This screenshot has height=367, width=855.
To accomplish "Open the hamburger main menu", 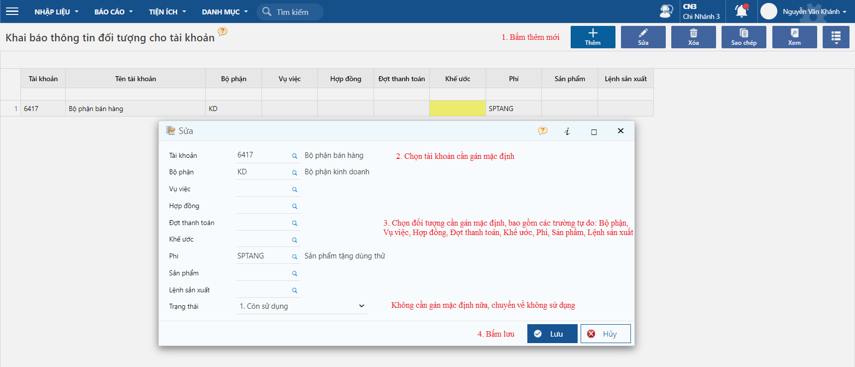I will [12, 11].
